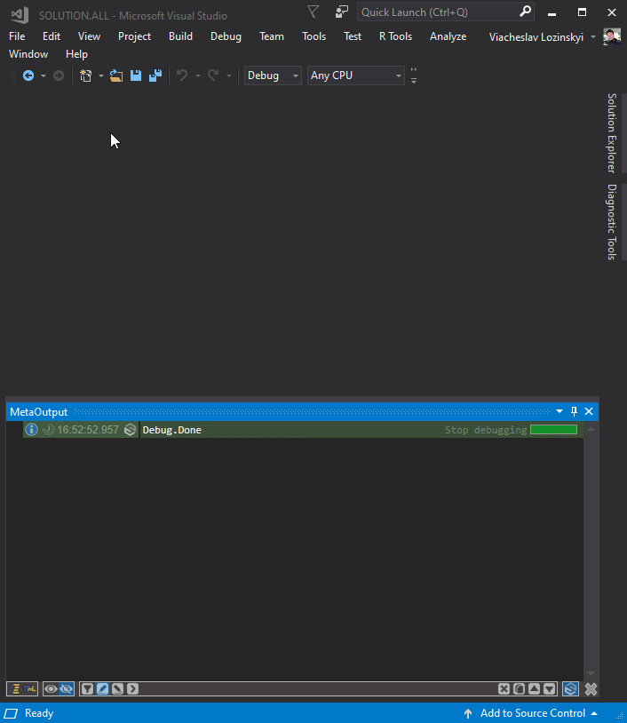Open the Build menu
Screen dimensions: 627x723
(180, 36)
